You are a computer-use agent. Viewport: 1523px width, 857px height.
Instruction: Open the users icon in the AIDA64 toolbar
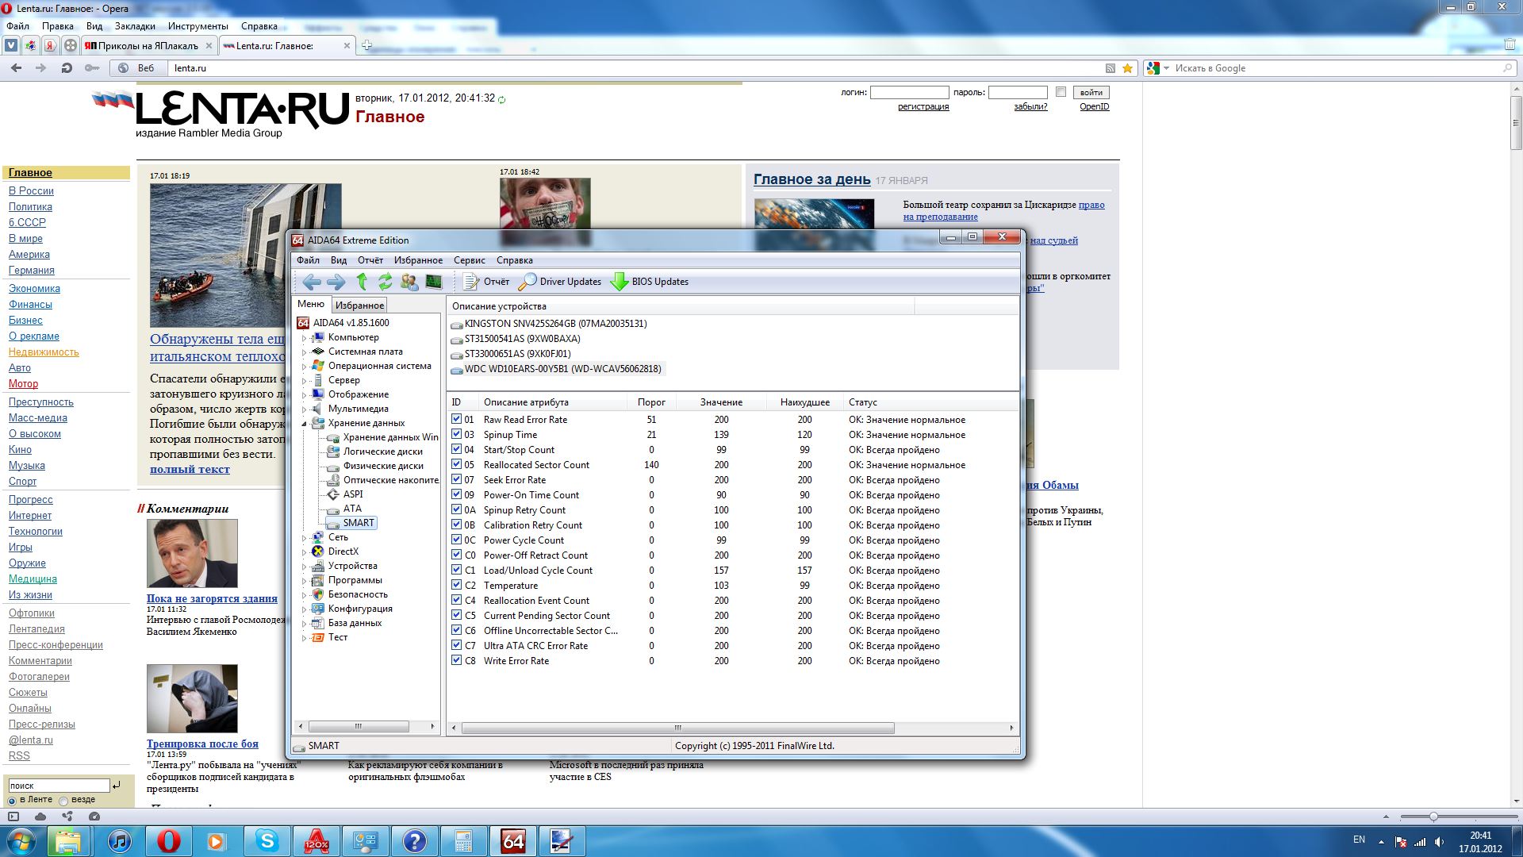[x=409, y=282]
